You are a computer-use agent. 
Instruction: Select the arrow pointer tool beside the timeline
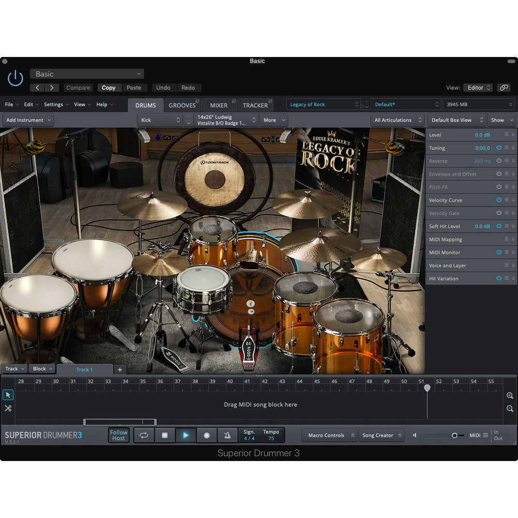pos(8,395)
